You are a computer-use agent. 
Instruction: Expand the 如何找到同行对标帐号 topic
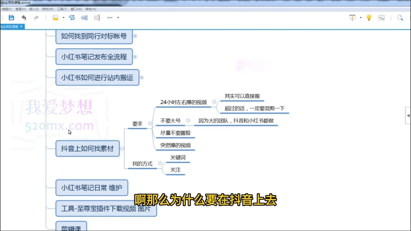tap(135, 36)
